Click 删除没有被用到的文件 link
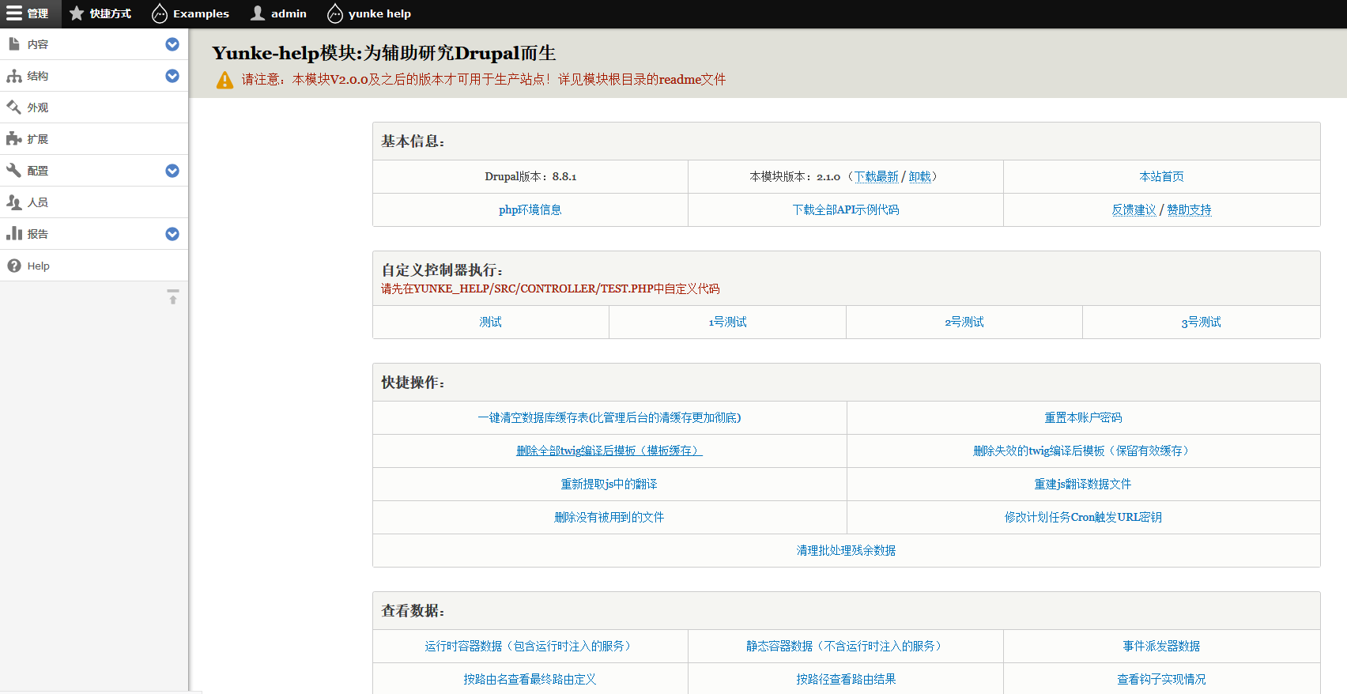The height and width of the screenshot is (694, 1347). (x=609, y=517)
